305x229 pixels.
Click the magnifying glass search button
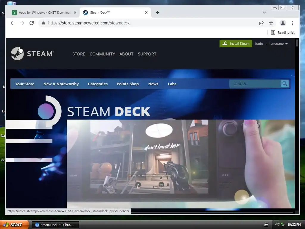[285, 84]
